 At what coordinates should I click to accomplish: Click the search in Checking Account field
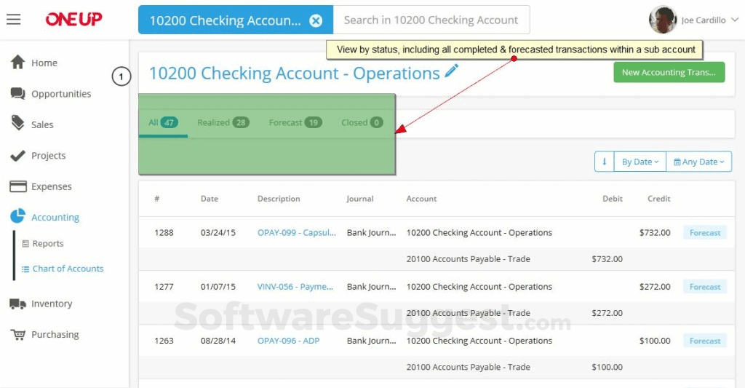click(x=431, y=20)
